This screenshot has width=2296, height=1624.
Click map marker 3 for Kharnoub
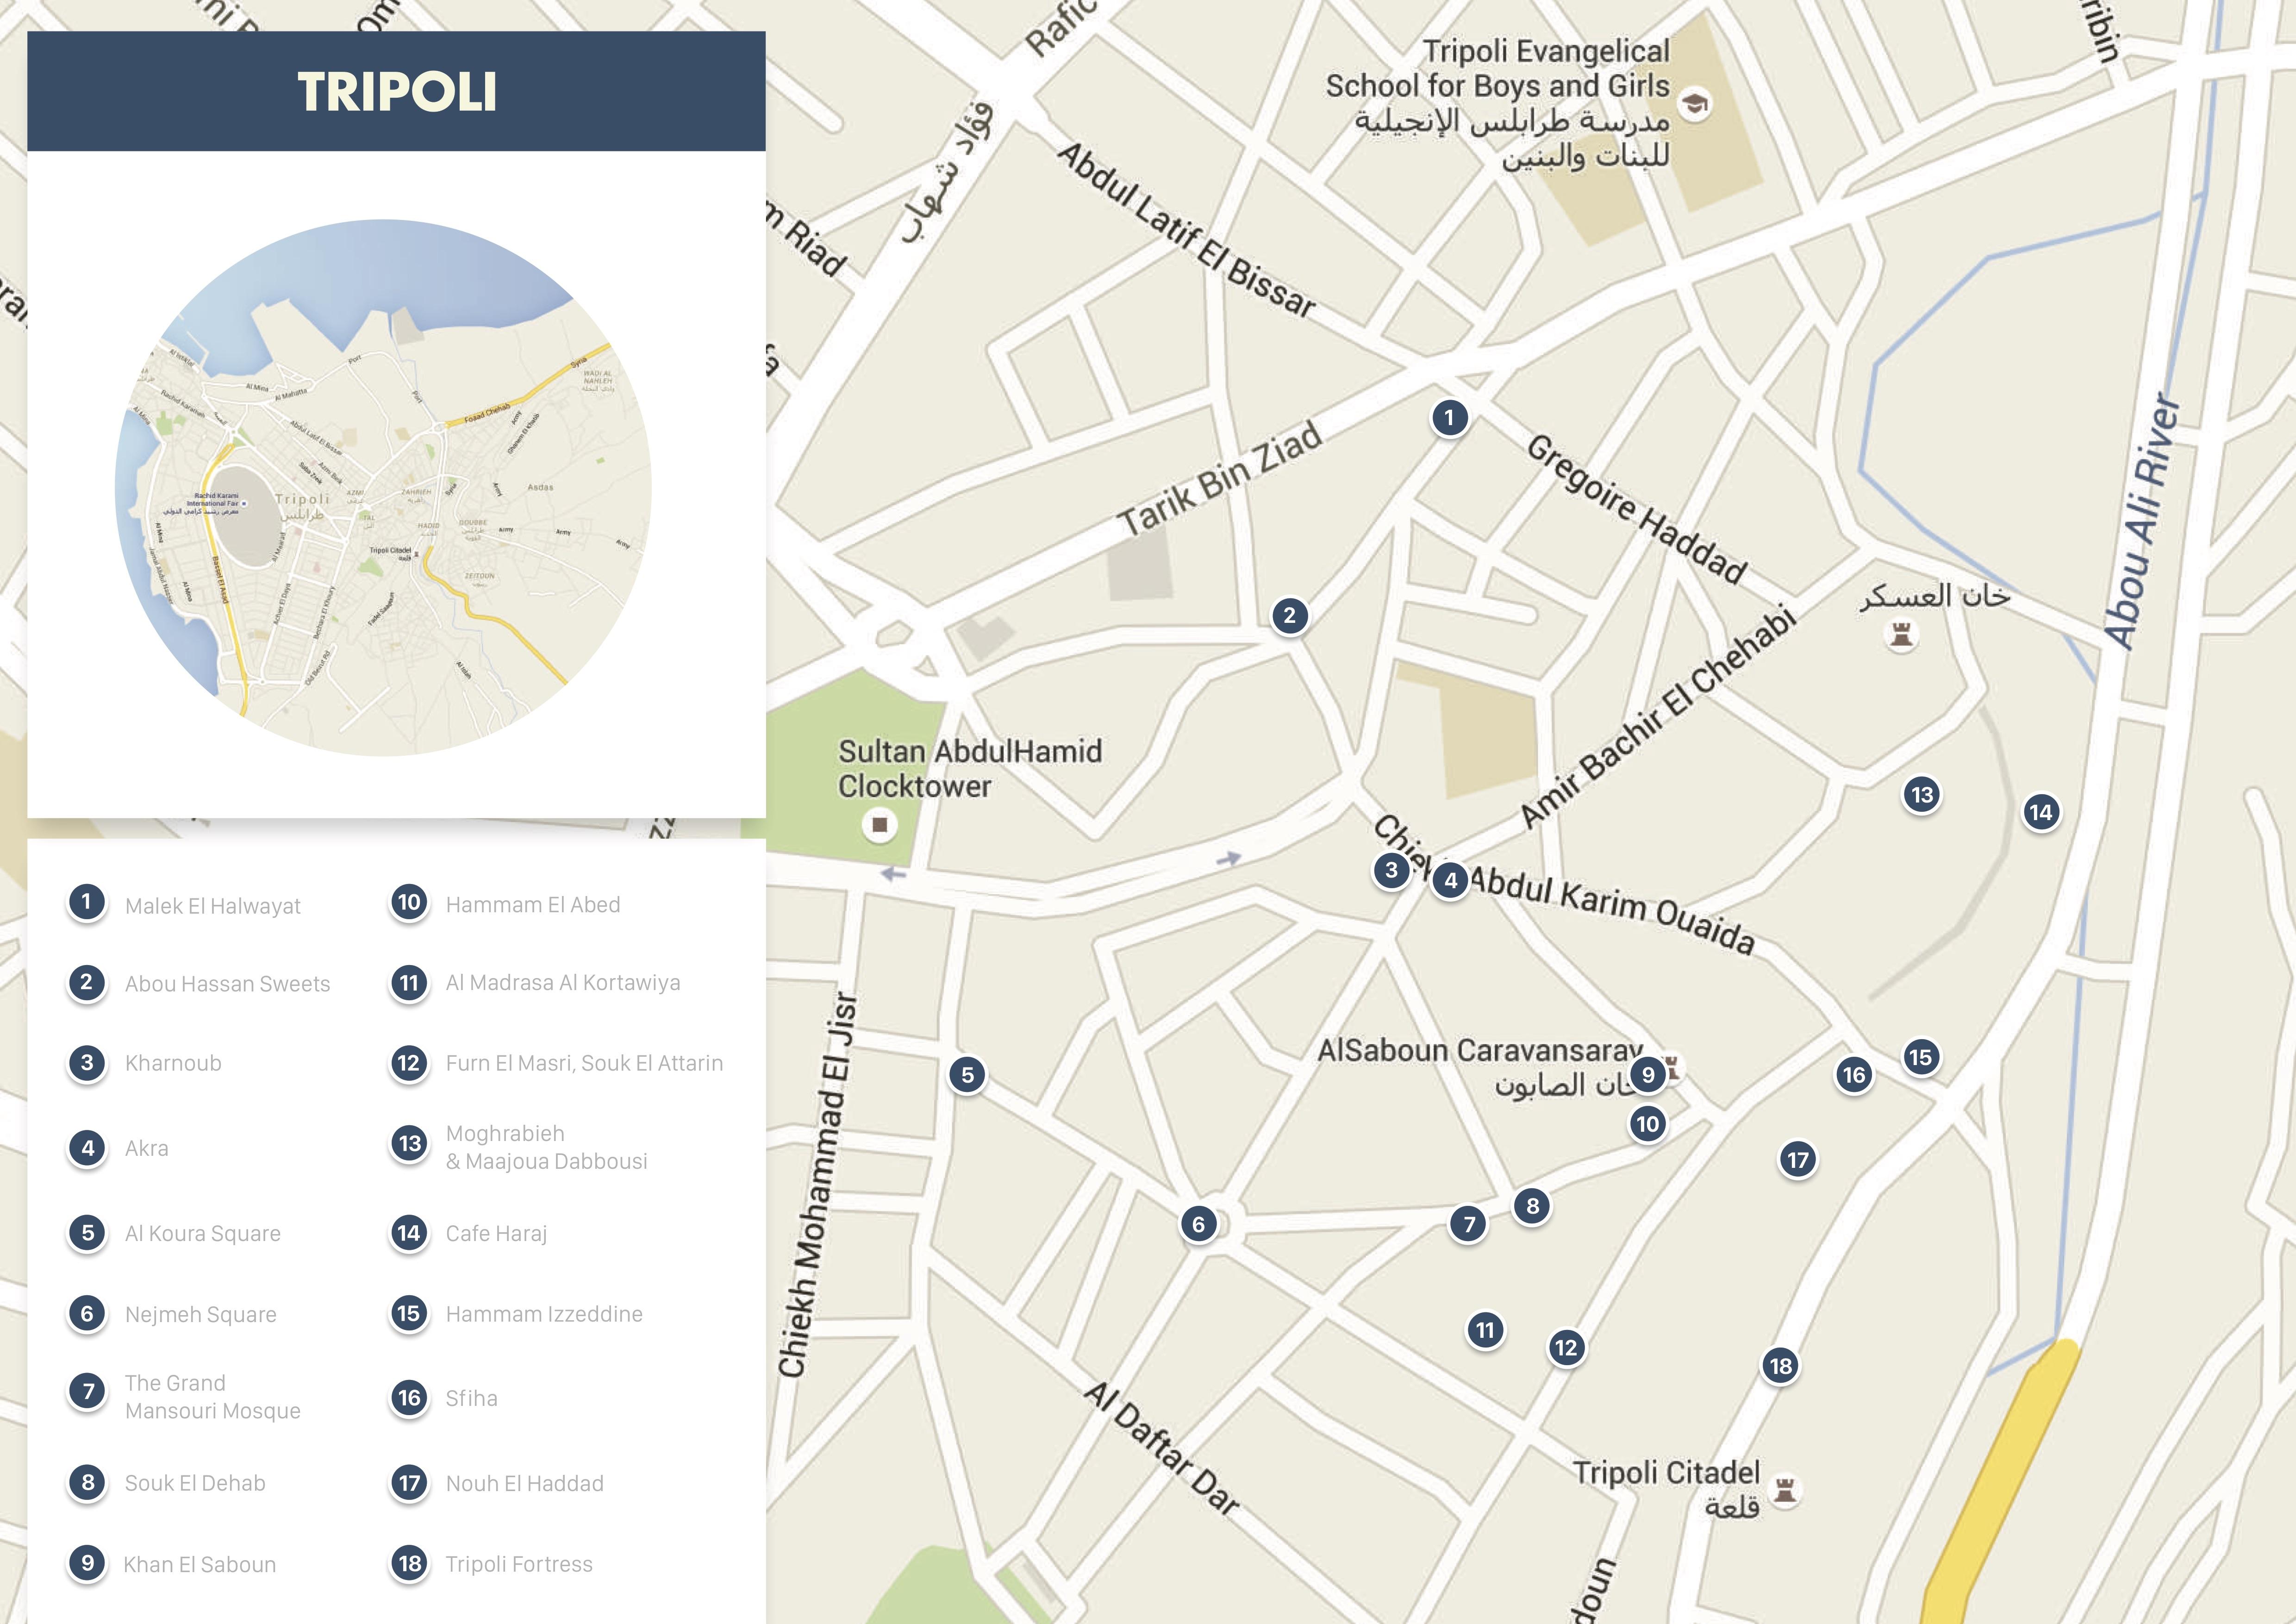tap(1391, 870)
